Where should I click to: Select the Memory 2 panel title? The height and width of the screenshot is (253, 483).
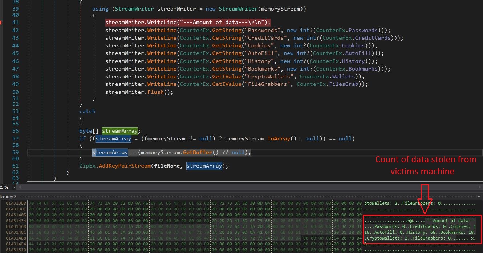[x=8, y=196]
